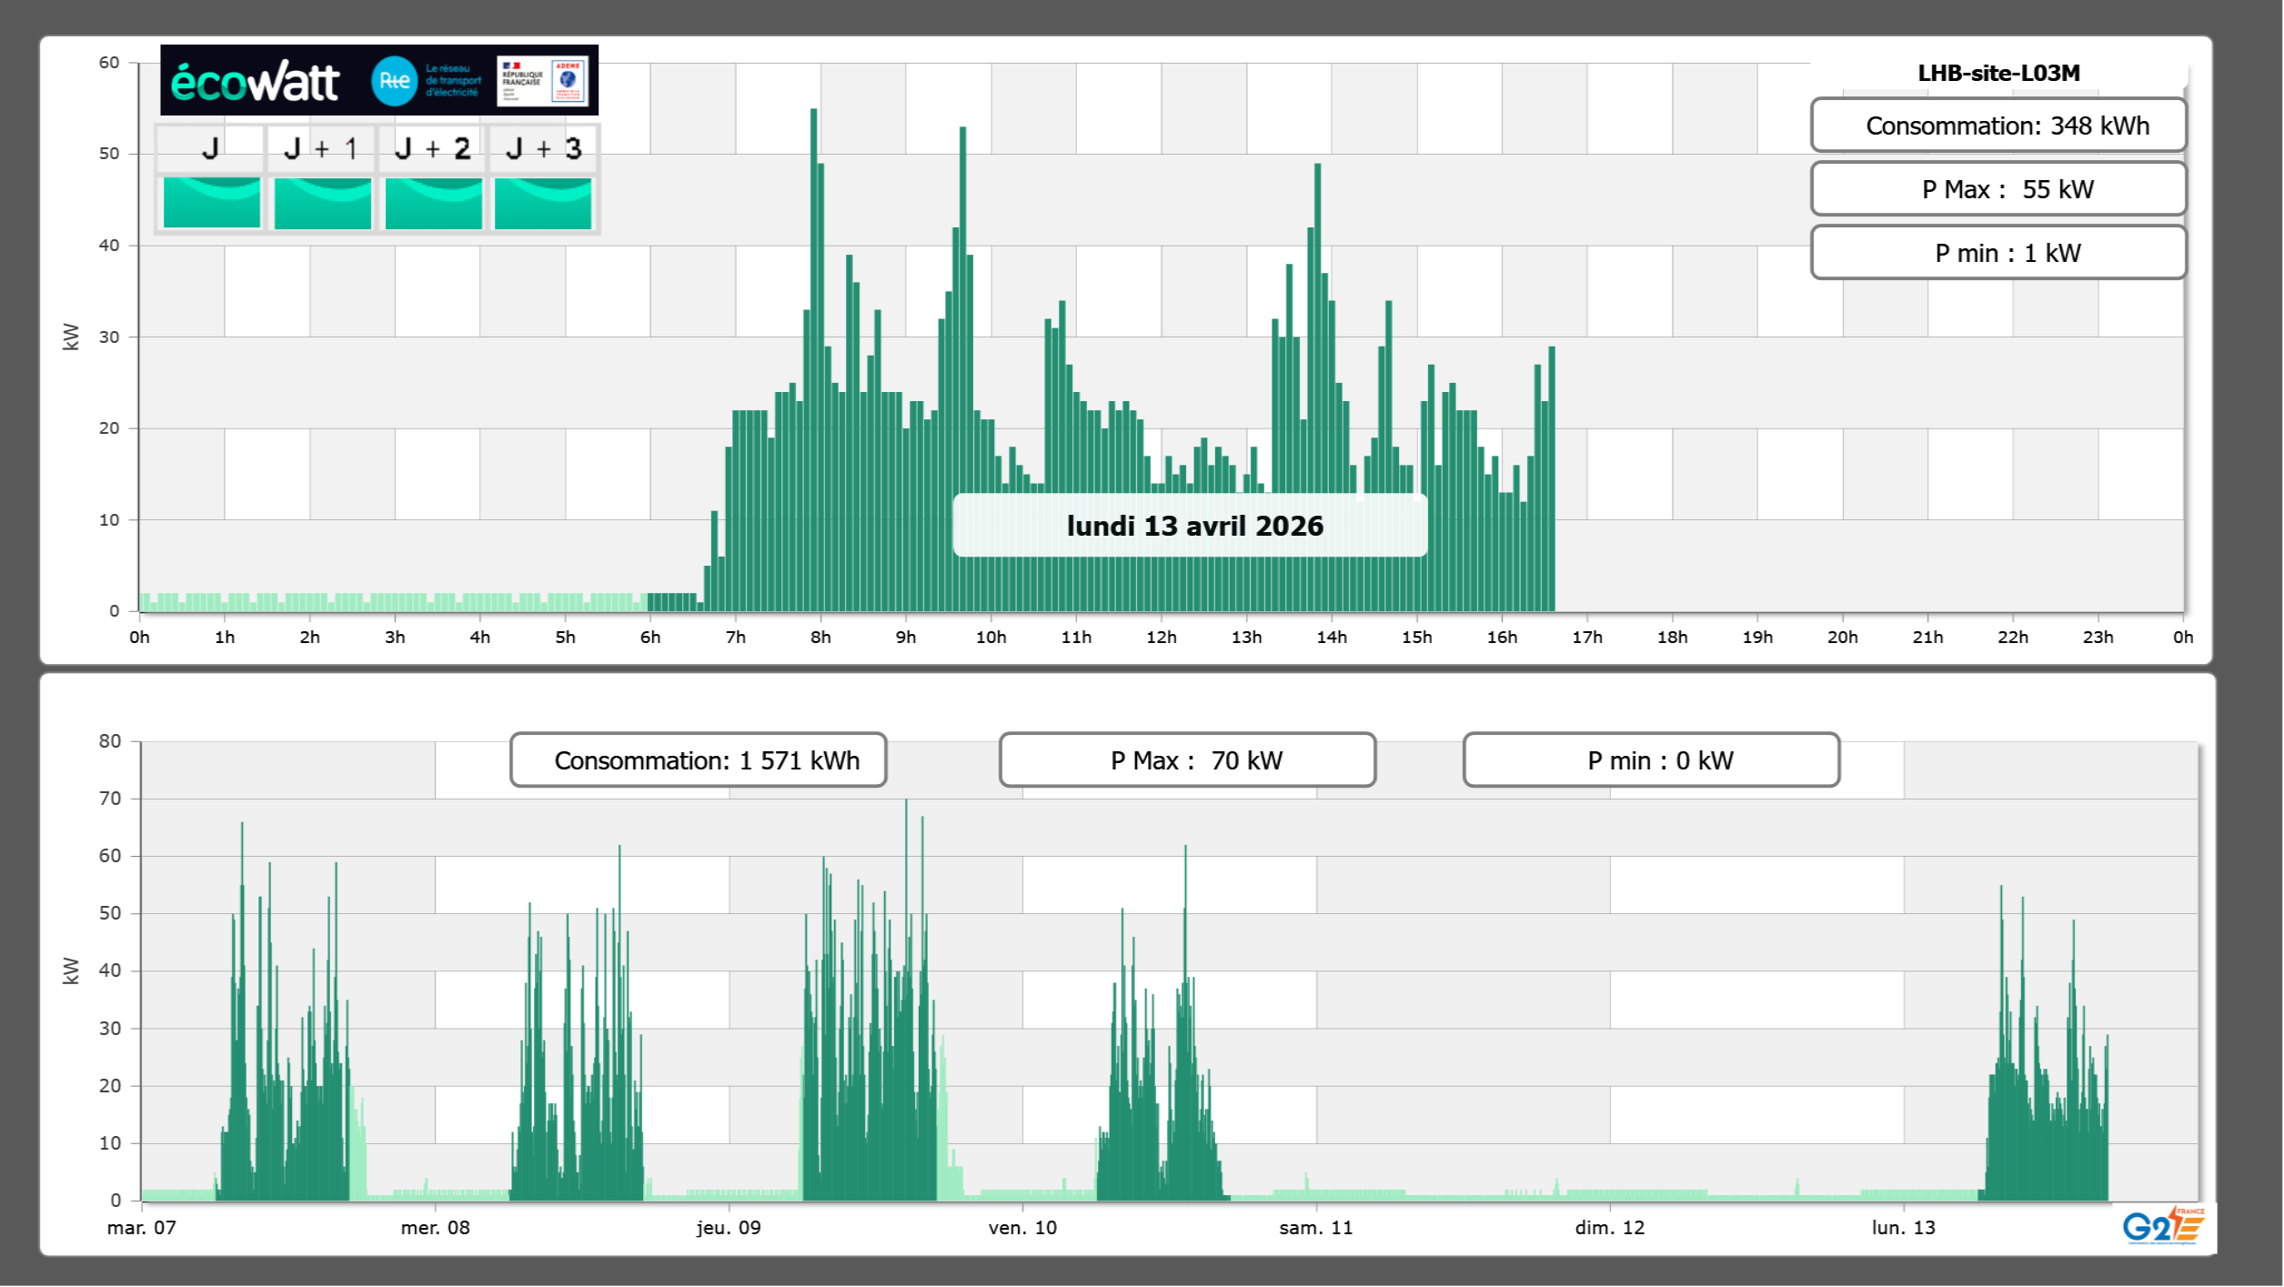This screenshot has width=2284, height=1287.
Task: Click the 8h label on the hourly axis
Action: click(820, 638)
